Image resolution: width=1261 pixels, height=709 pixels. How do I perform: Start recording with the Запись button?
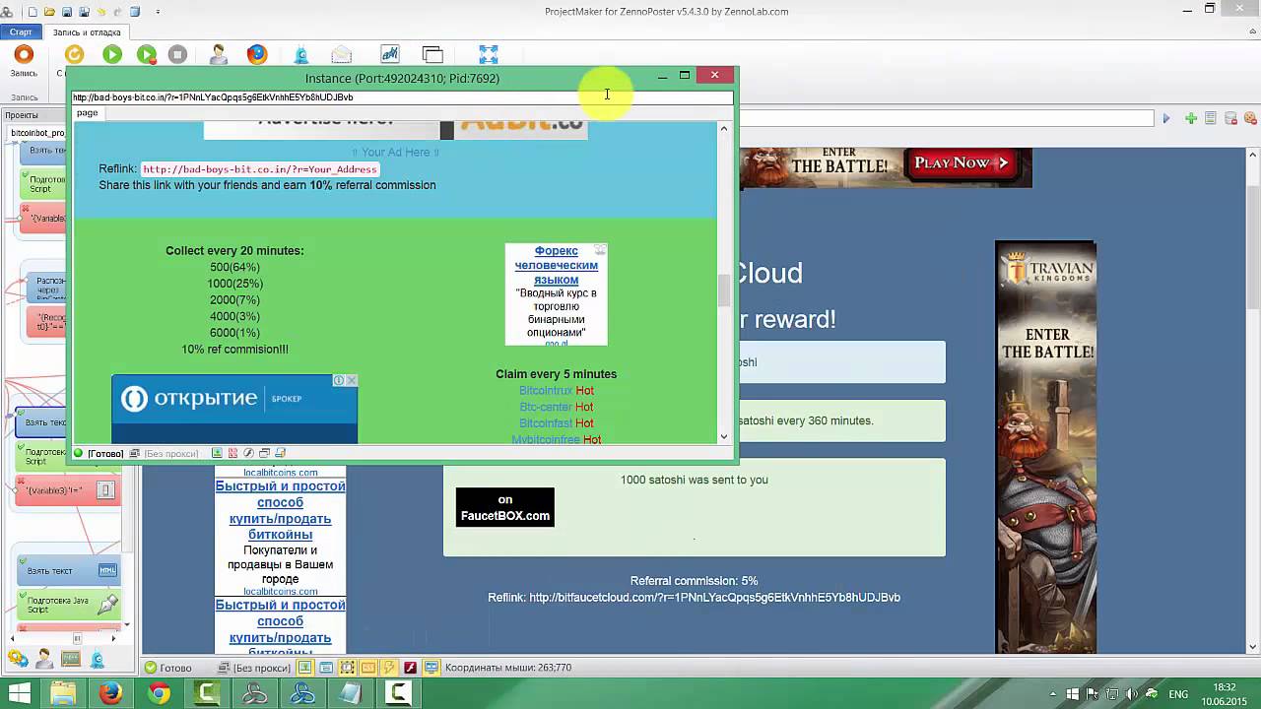tap(24, 60)
